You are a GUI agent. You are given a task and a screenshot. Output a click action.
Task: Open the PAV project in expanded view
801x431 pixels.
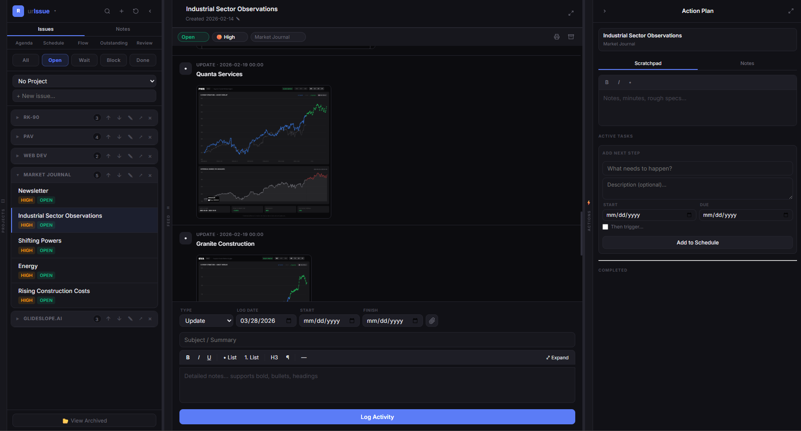(141, 137)
